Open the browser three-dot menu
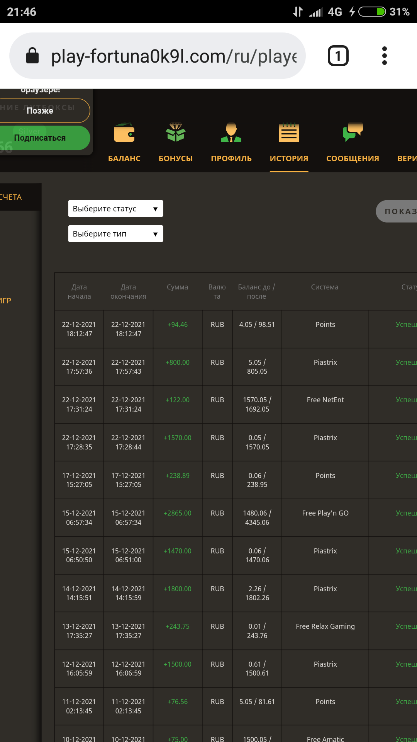 click(384, 56)
